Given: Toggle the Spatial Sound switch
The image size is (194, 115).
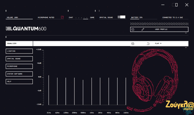Looking at the screenshot, I should (121, 17).
